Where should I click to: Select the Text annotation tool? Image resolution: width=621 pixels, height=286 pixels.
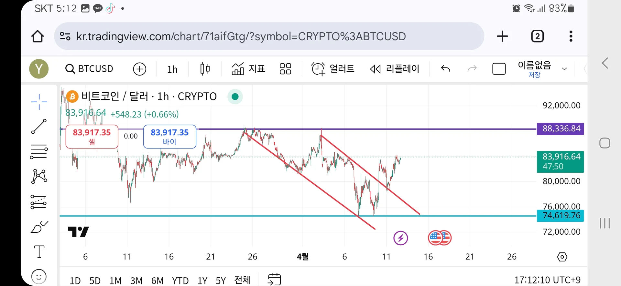[39, 252]
